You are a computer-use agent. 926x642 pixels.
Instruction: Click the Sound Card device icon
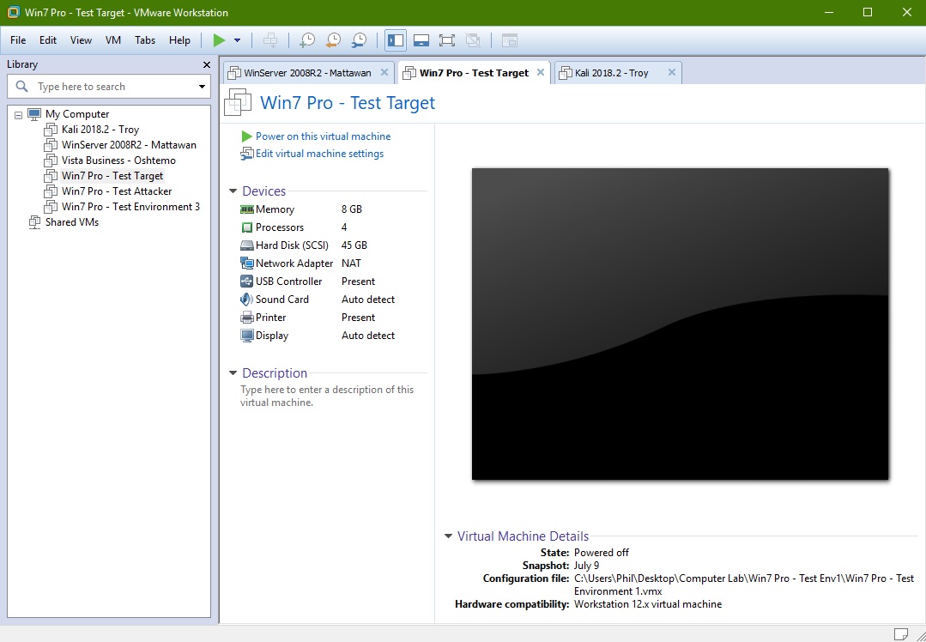point(247,300)
